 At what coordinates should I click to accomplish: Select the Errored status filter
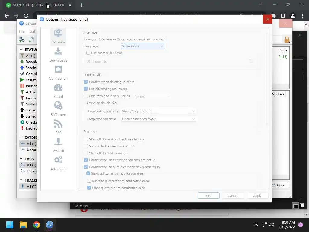click(28, 128)
